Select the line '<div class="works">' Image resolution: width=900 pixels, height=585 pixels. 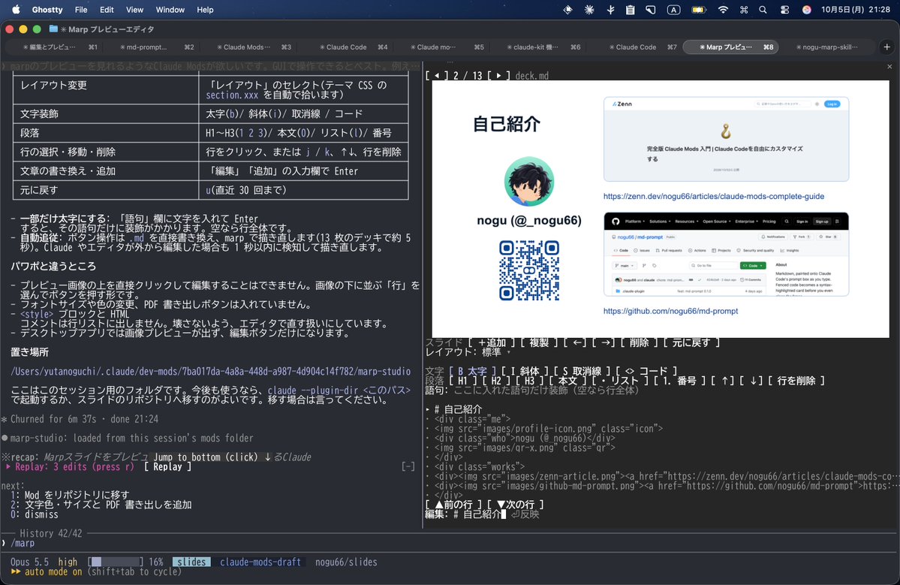[x=479, y=467]
